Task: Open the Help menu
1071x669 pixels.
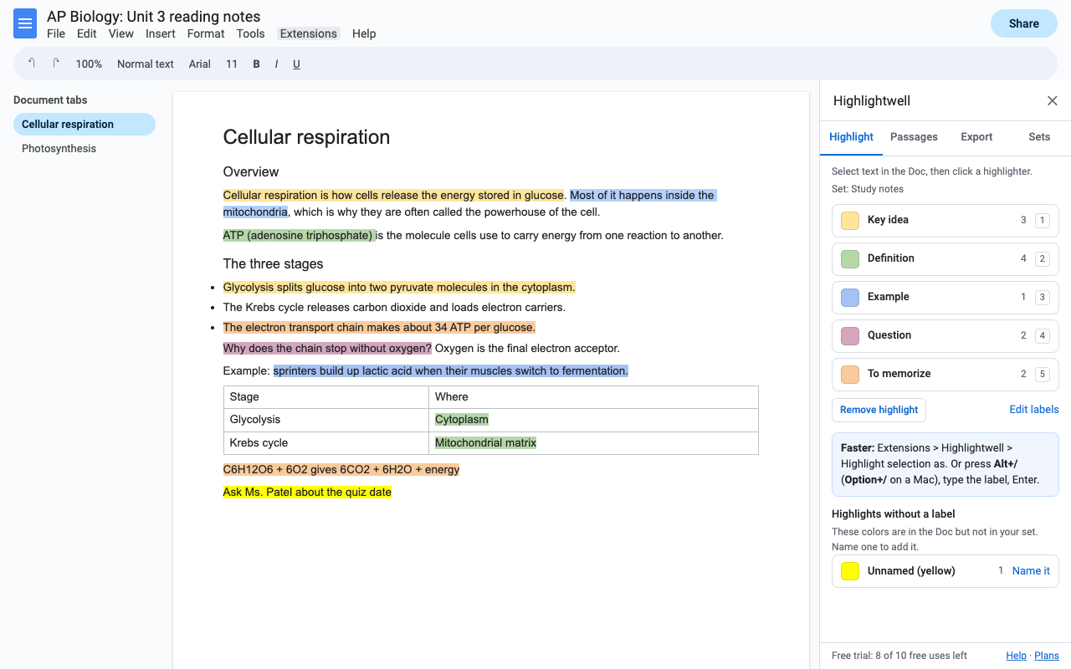Action: tap(364, 33)
